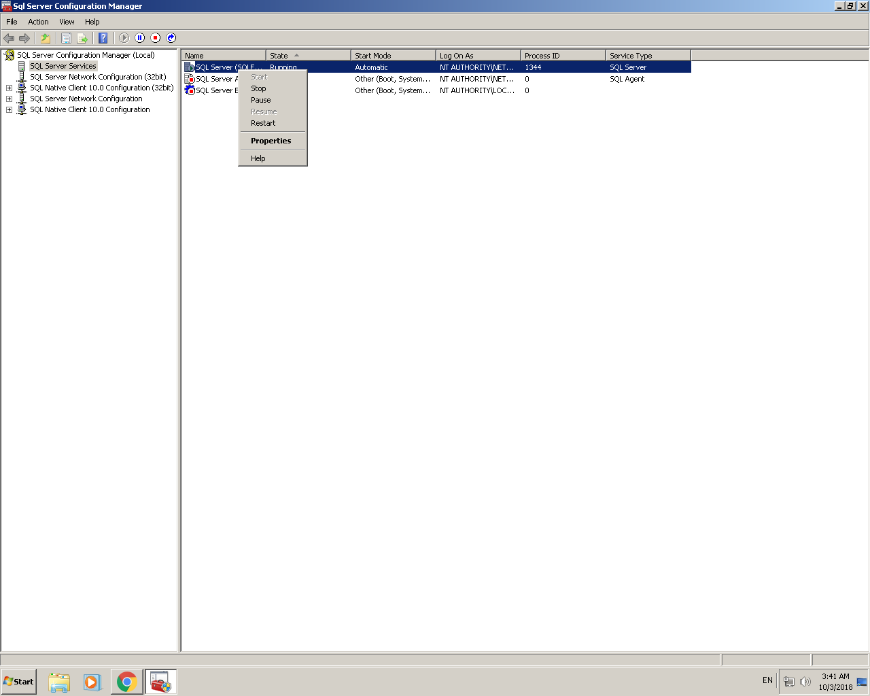Sort by the Start Mode column header

(x=394, y=56)
